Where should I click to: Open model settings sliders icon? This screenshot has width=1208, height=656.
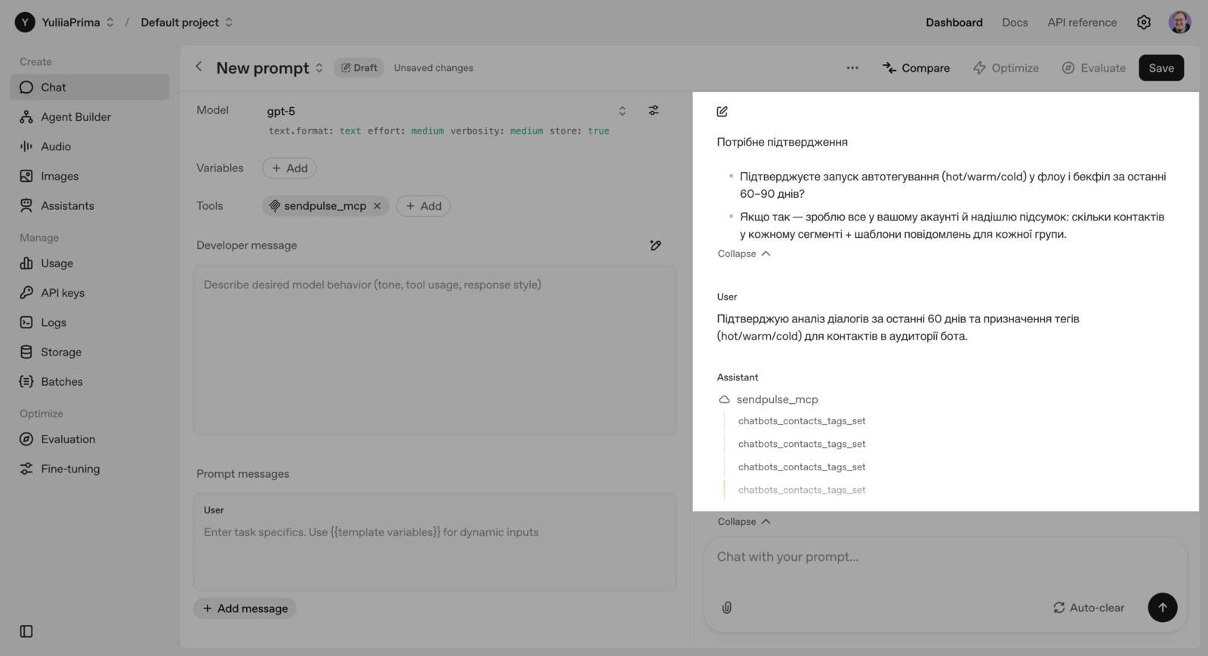[x=654, y=110]
